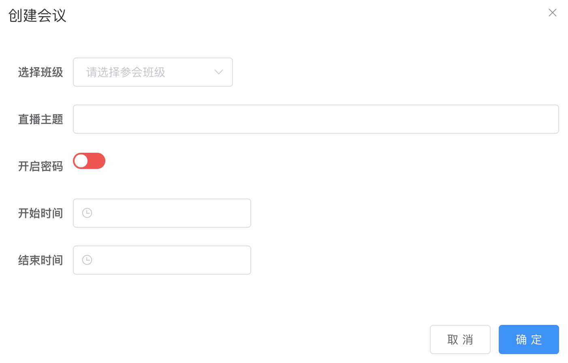Viewport: 568px width, 363px height.
Task: Click the 直播主题 field label
Action: point(41,120)
